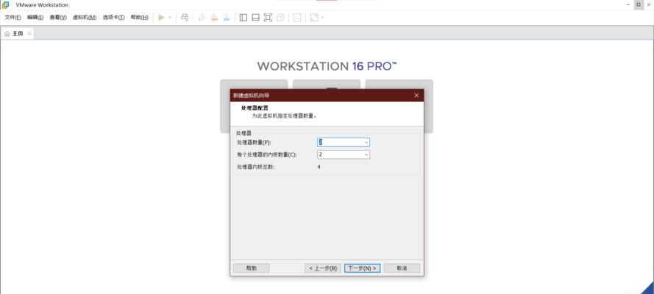The height and width of the screenshot is (294, 654).
Task: Open the 编辑(E) menu
Action: coord(35,18)
